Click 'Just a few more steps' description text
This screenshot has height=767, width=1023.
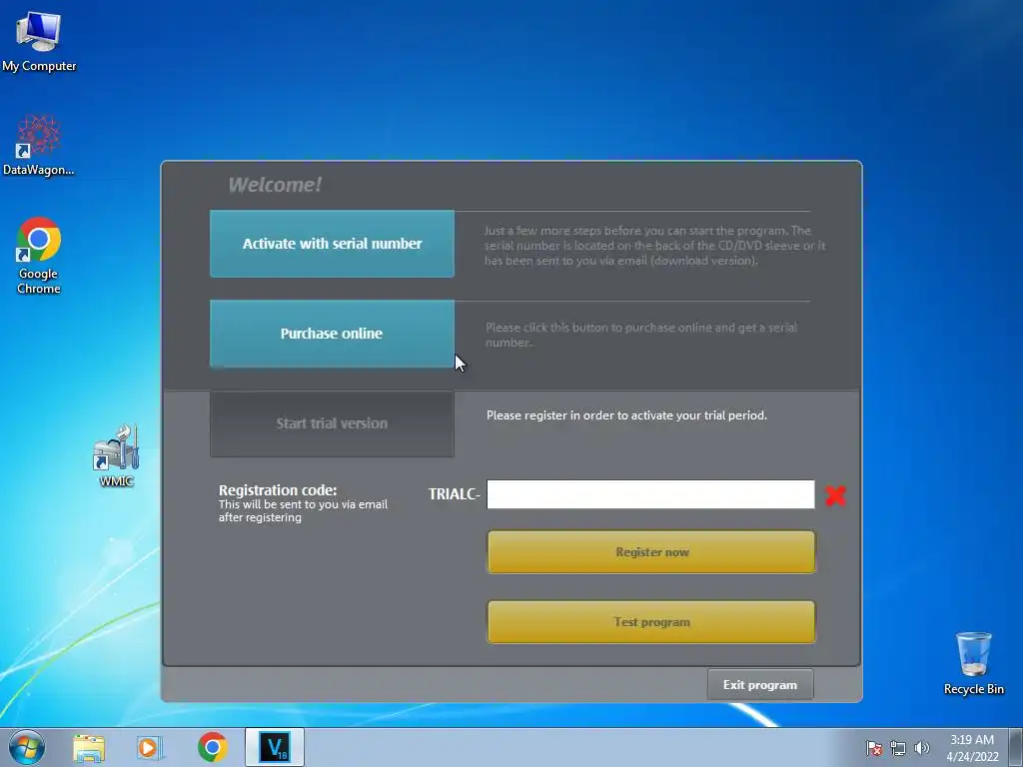654,246
